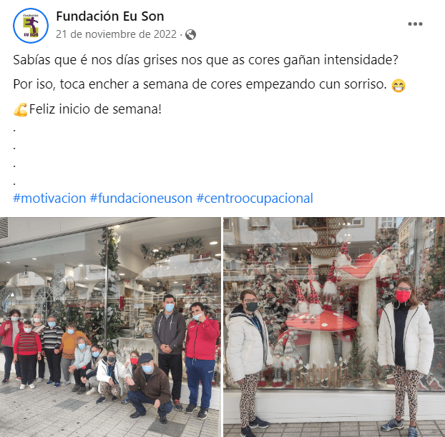
Task: Open the left group photo outside the shop
Action: click(x=110, y=327)
